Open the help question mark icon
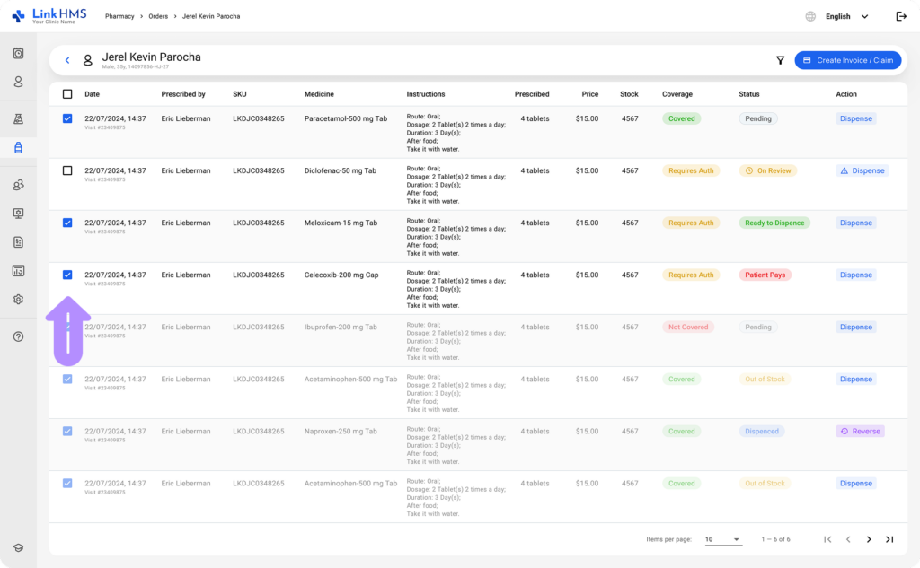920x568 pixels. 18,336
